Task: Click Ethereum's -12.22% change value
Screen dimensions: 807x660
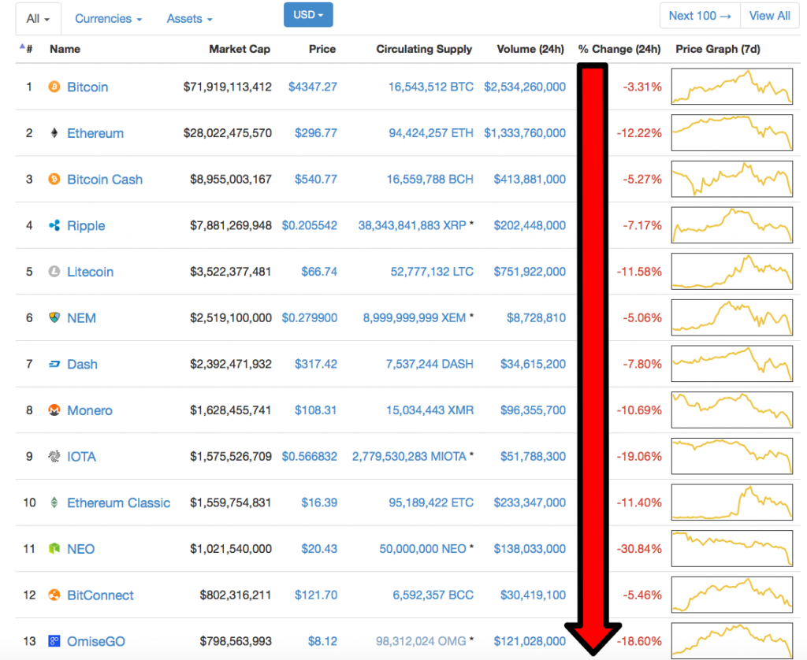Action: tap(639, 133)
